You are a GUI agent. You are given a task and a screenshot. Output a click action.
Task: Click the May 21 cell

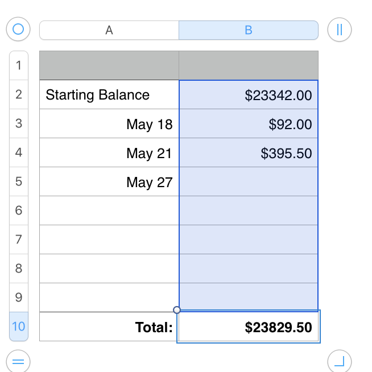pos(109,153)
